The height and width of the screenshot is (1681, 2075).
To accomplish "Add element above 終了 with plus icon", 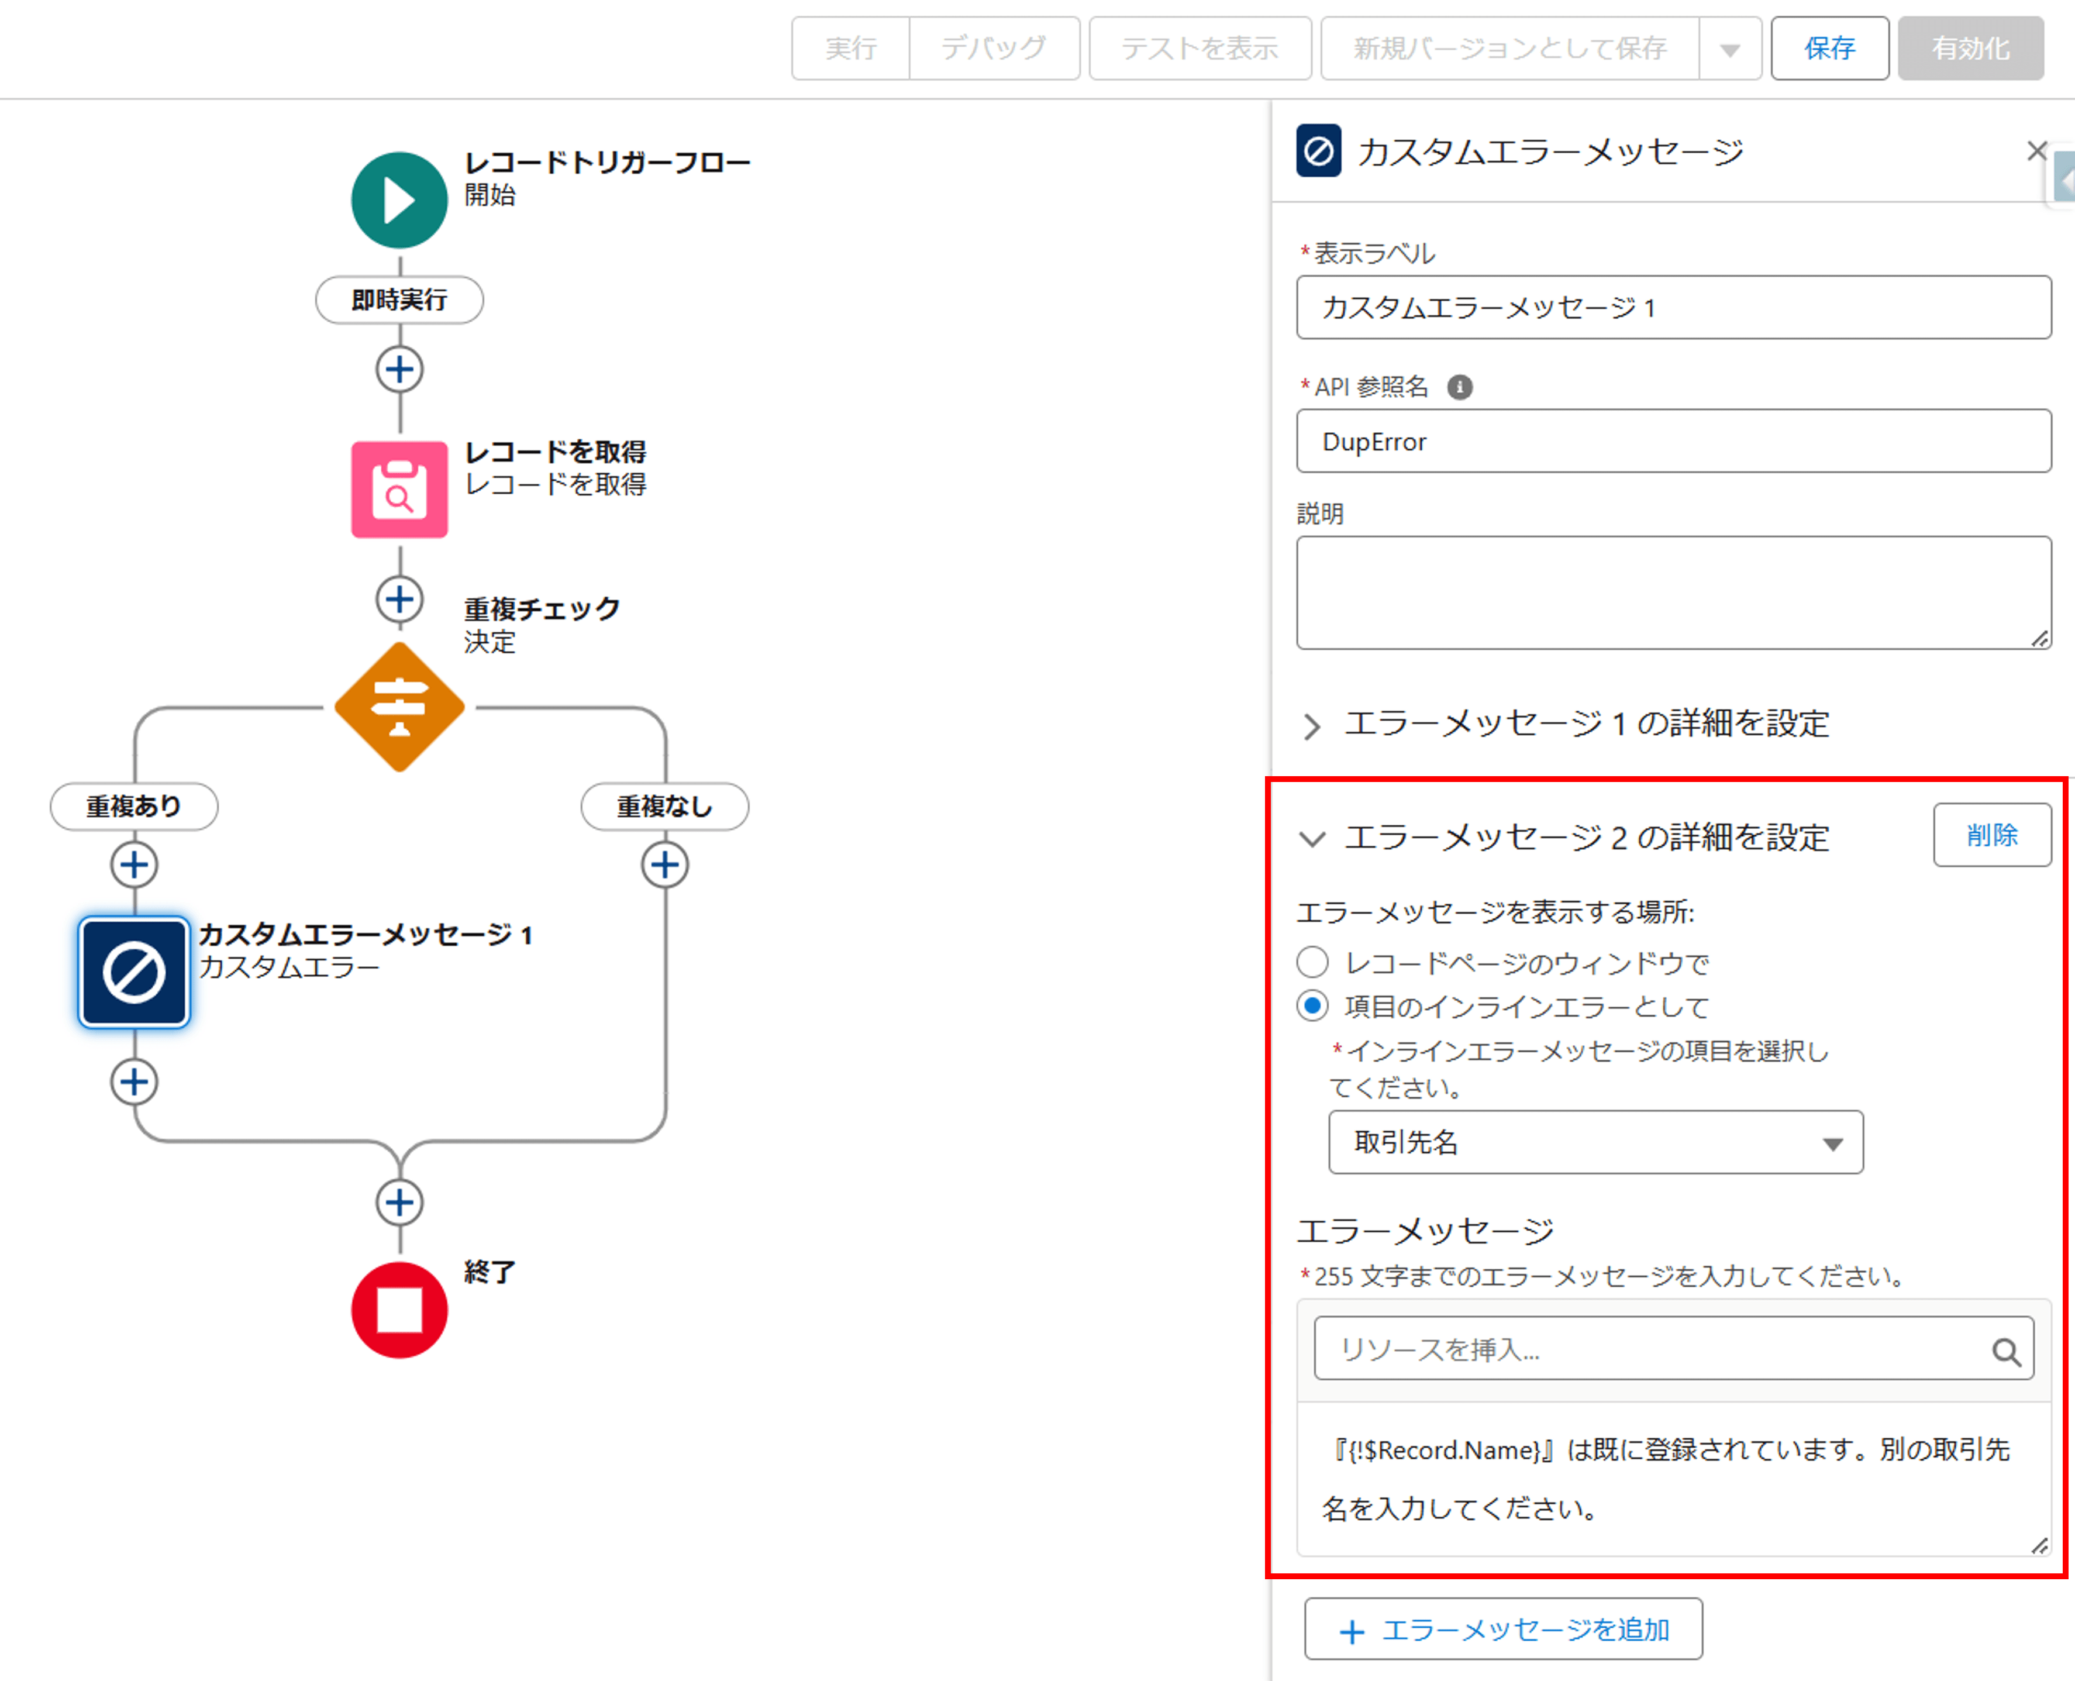I will coord(399,1203).
